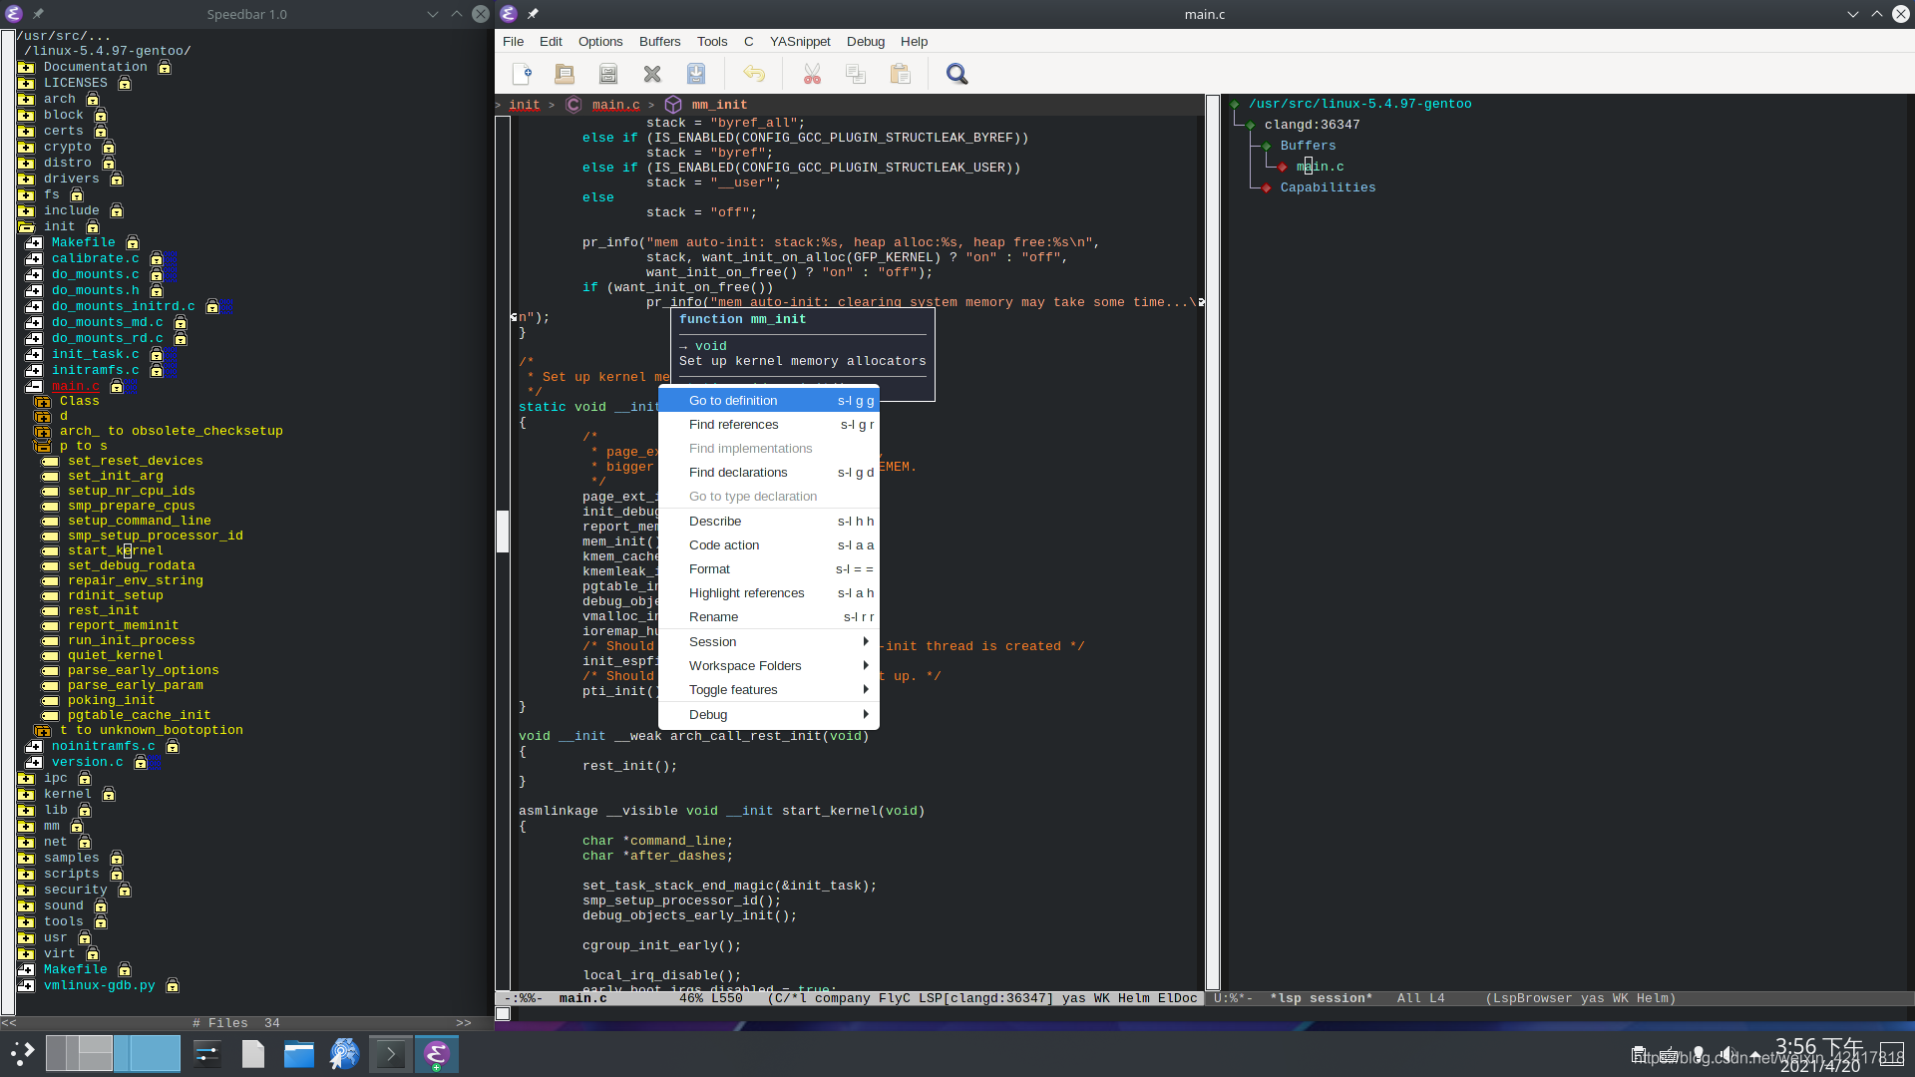Open the Workspace Folders submenu
Viewport: 1915px width, 1077px height.
[x=769, y=666]
